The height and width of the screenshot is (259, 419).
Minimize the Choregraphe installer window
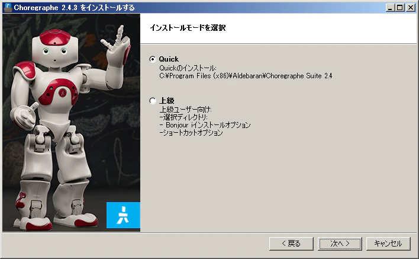[x=390, y=8]
